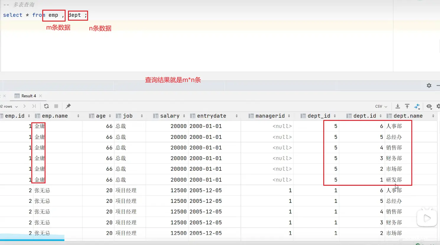The image size is (440, 245).
Task: Select the emp.name column header label
Action: (x=55, y=116)
